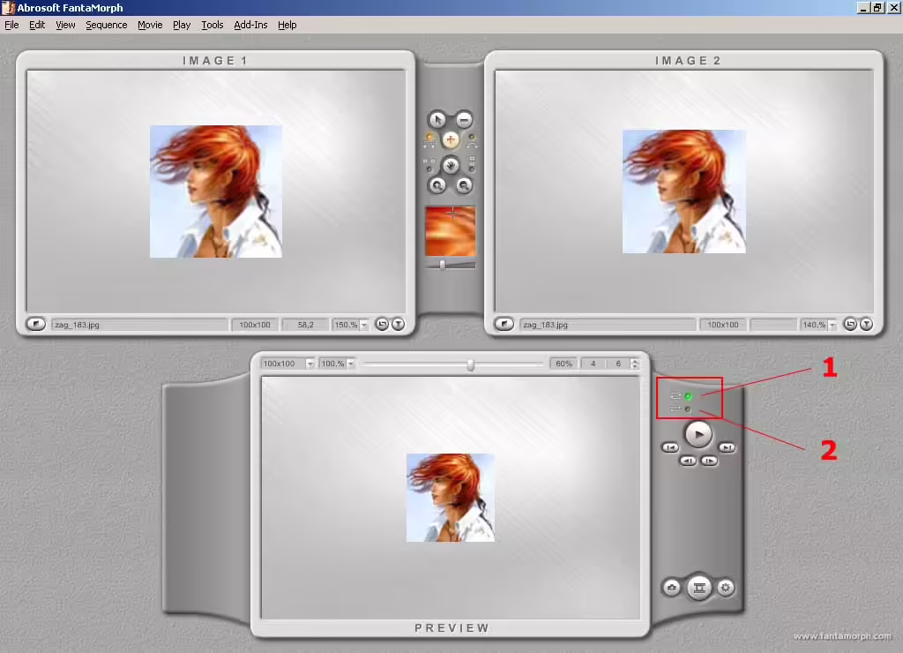The height and width of the screenshot is (653, 903).
Task: Click Image 2 filename field zag_183.jpg
Action: click(x=608, y=325)
